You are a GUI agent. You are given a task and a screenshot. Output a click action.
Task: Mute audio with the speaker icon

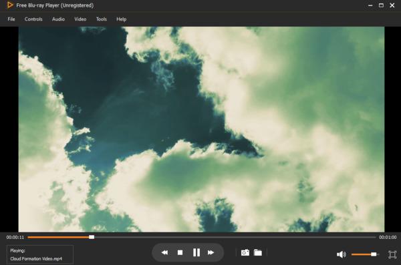[341, 254]
